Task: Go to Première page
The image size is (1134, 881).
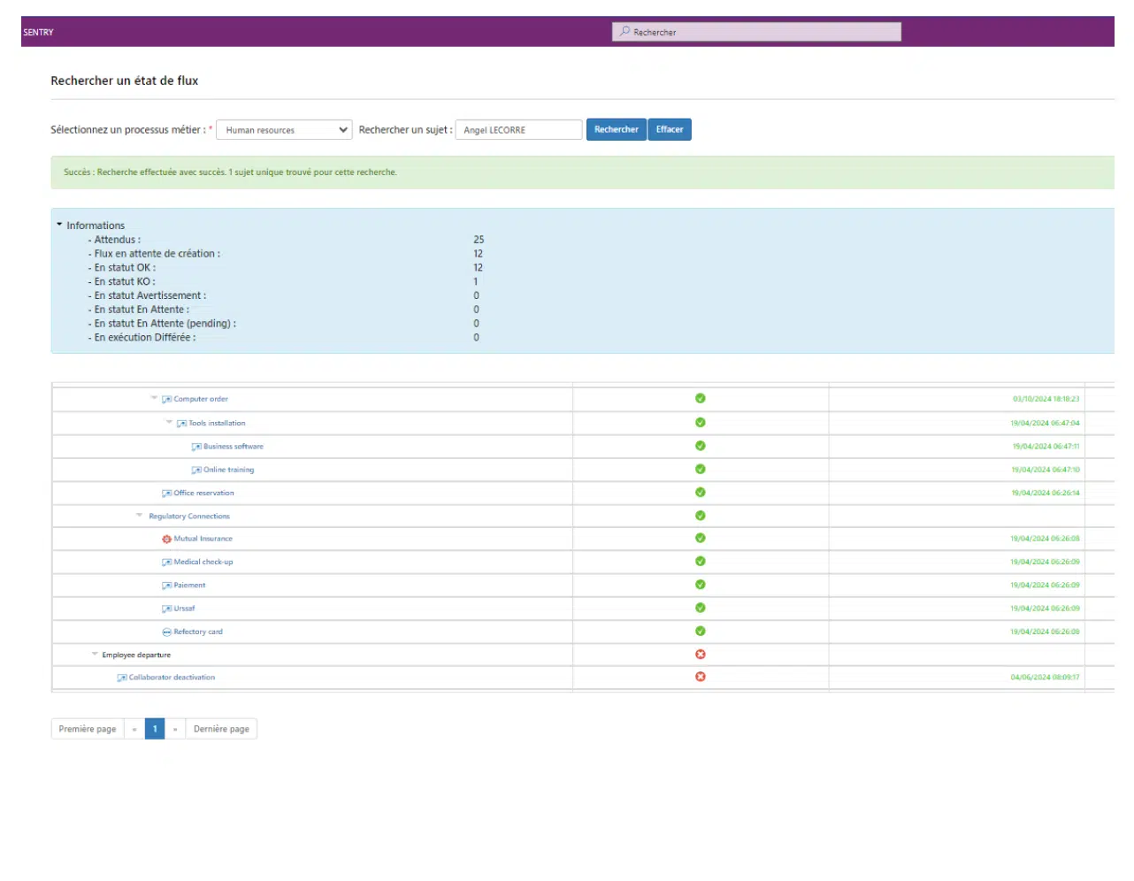Action: (x=88, y=729)
